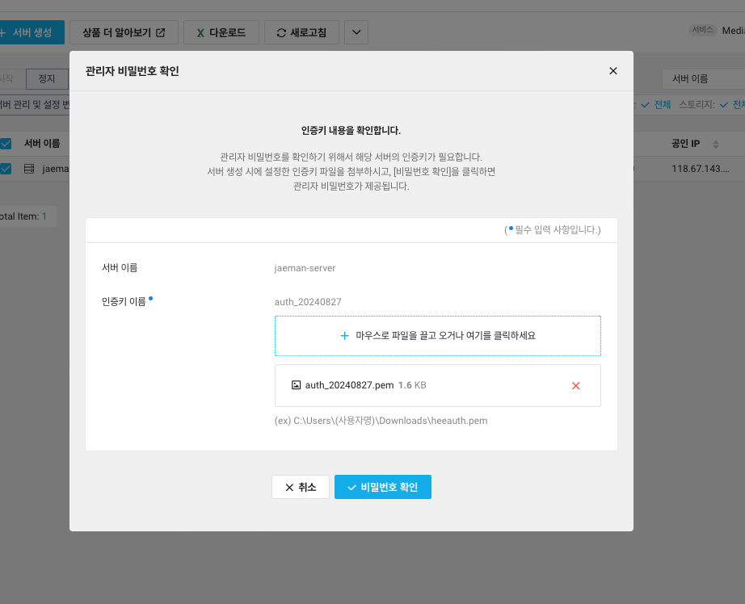The image size is (745, 604).
Task: Switch to the 정지 tab
Action: [x=46, y=78]
